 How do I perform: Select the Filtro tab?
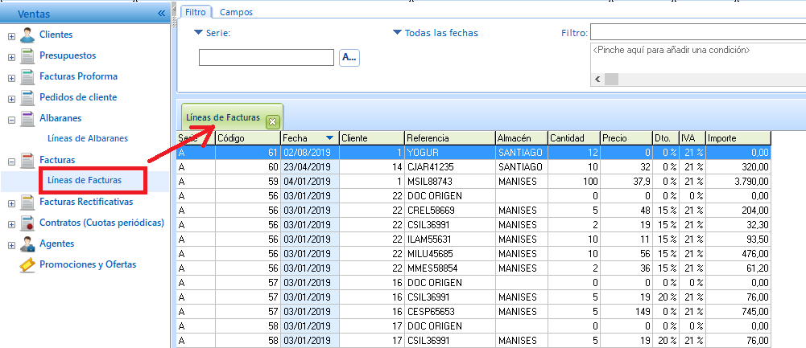195,13
